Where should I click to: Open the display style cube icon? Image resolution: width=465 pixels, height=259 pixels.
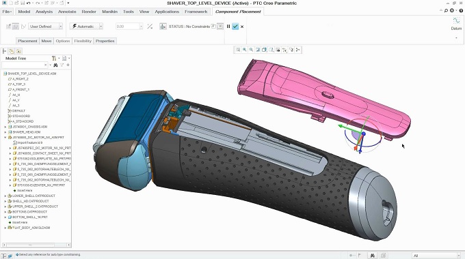point(264,50)
